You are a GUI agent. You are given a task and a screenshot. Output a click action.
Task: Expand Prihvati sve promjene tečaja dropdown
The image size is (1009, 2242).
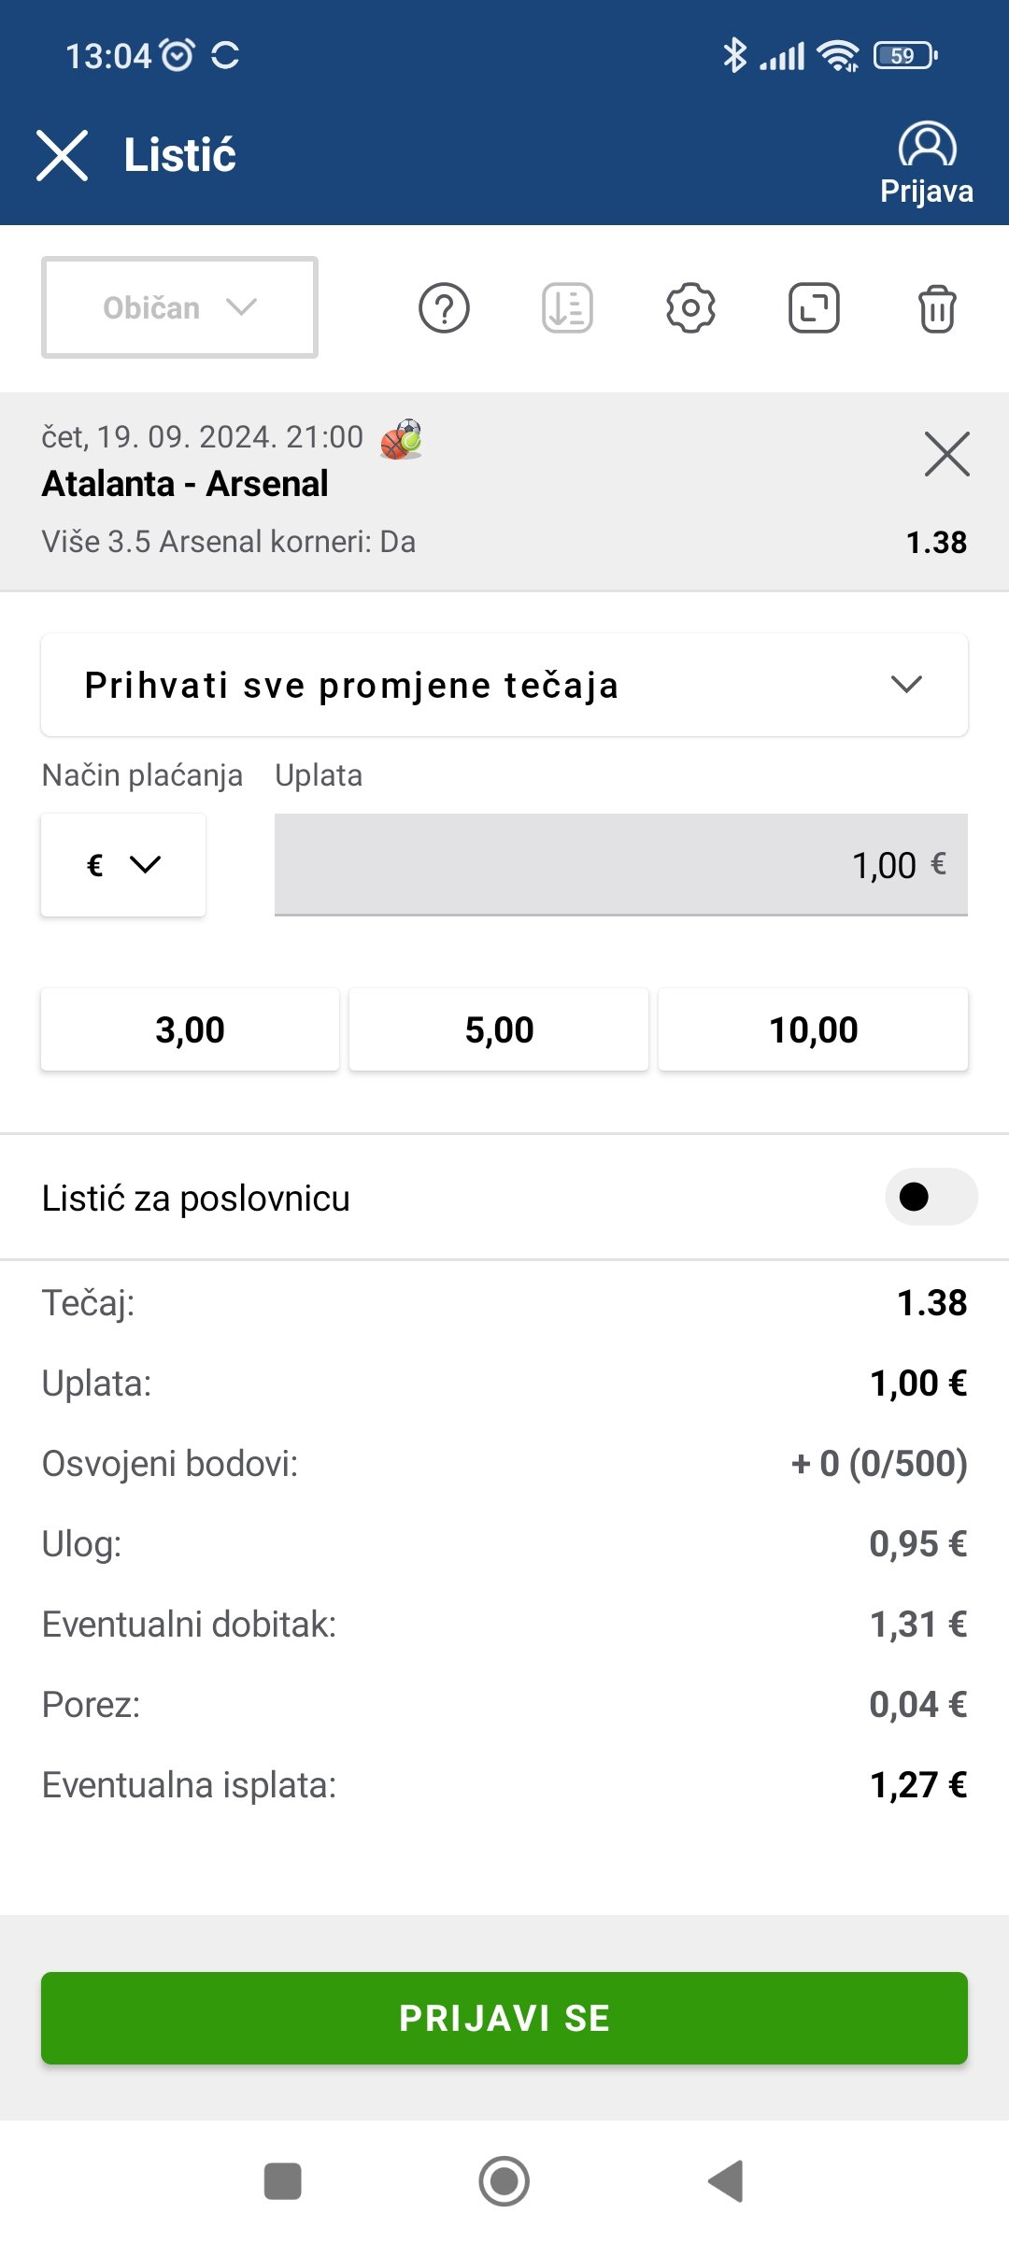click(504, 685)
